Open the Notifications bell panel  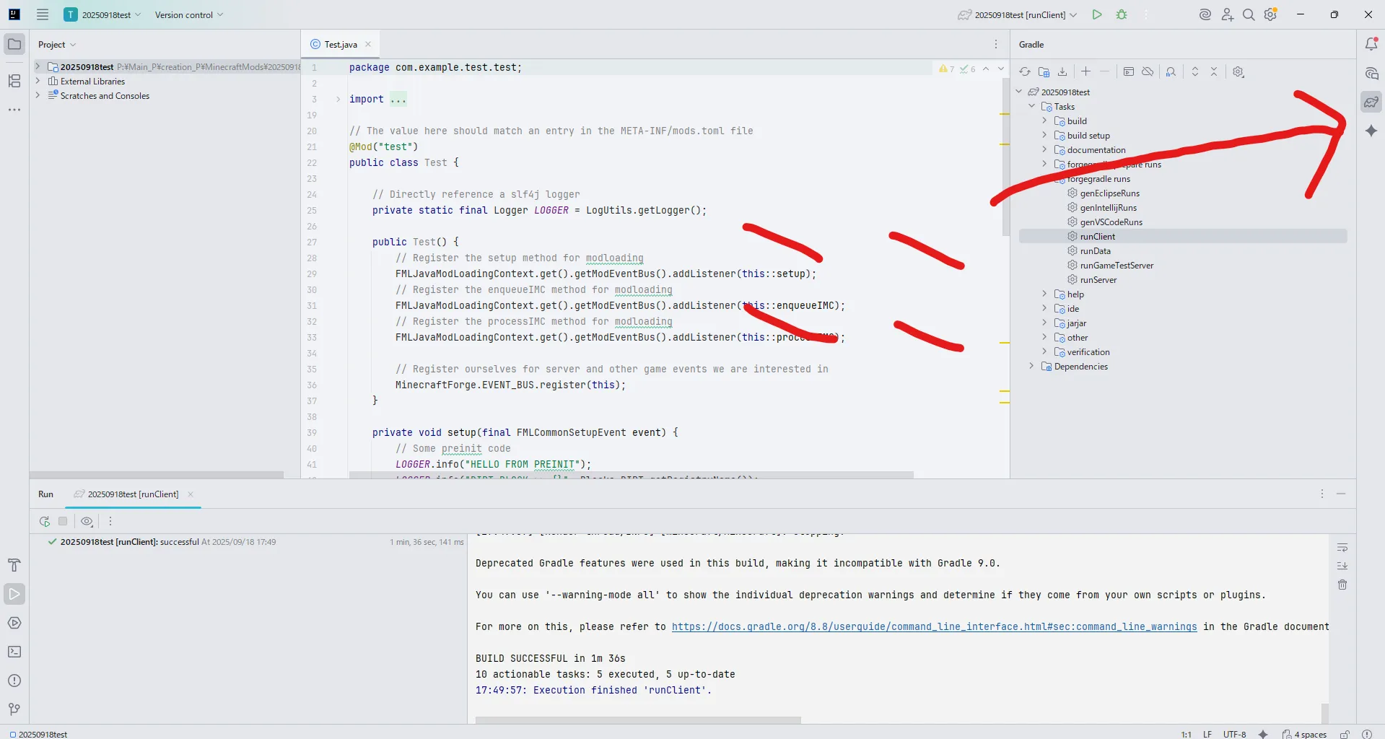(x=1371, y=44)
